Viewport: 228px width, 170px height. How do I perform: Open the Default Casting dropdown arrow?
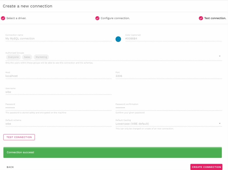pos(220,124)
